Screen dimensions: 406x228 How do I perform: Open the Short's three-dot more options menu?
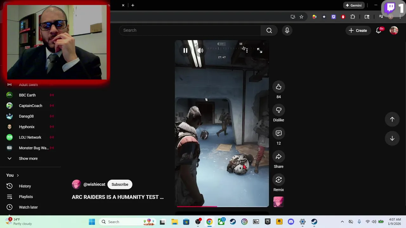(247, 50)
